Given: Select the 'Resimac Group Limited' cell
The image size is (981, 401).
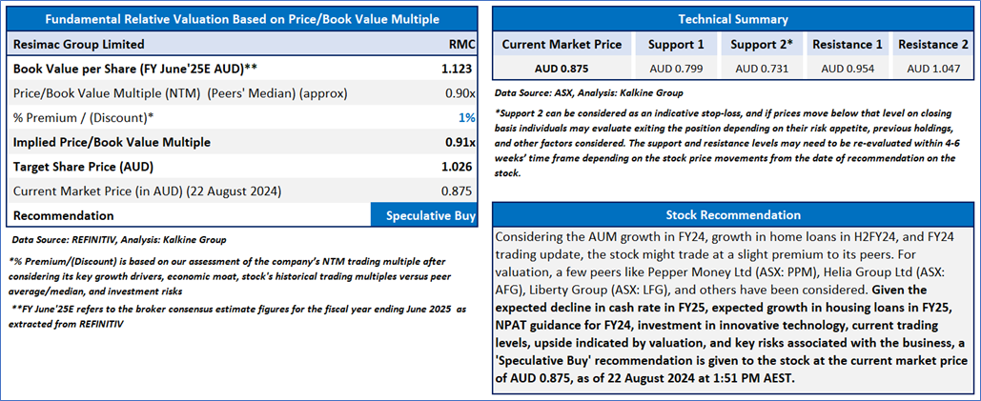Looking at the screenshot, I should (x=79, y=44).
